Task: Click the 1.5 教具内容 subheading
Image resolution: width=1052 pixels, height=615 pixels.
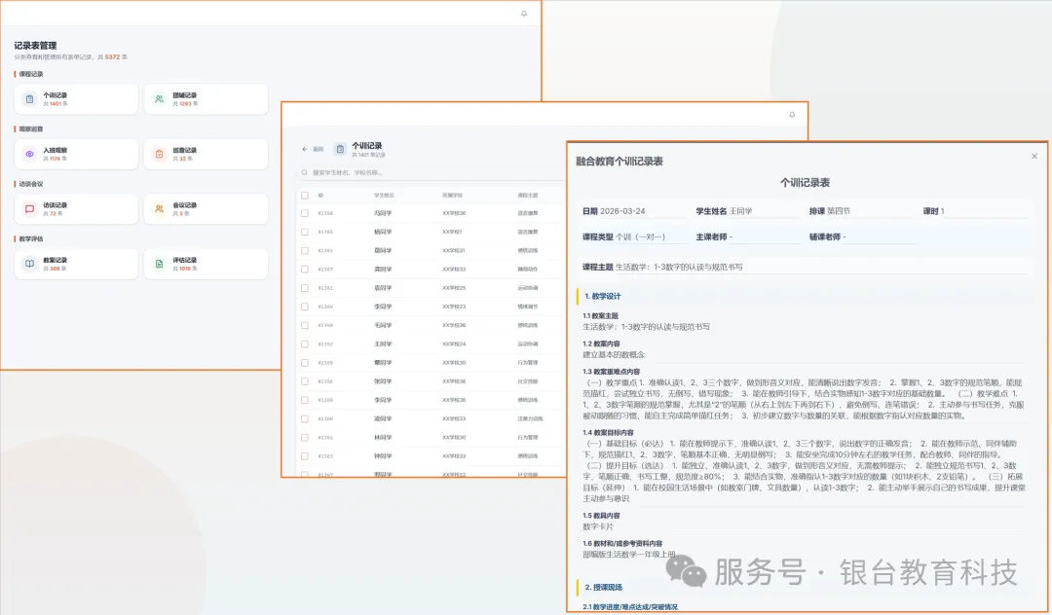Action: click(601, 516)
